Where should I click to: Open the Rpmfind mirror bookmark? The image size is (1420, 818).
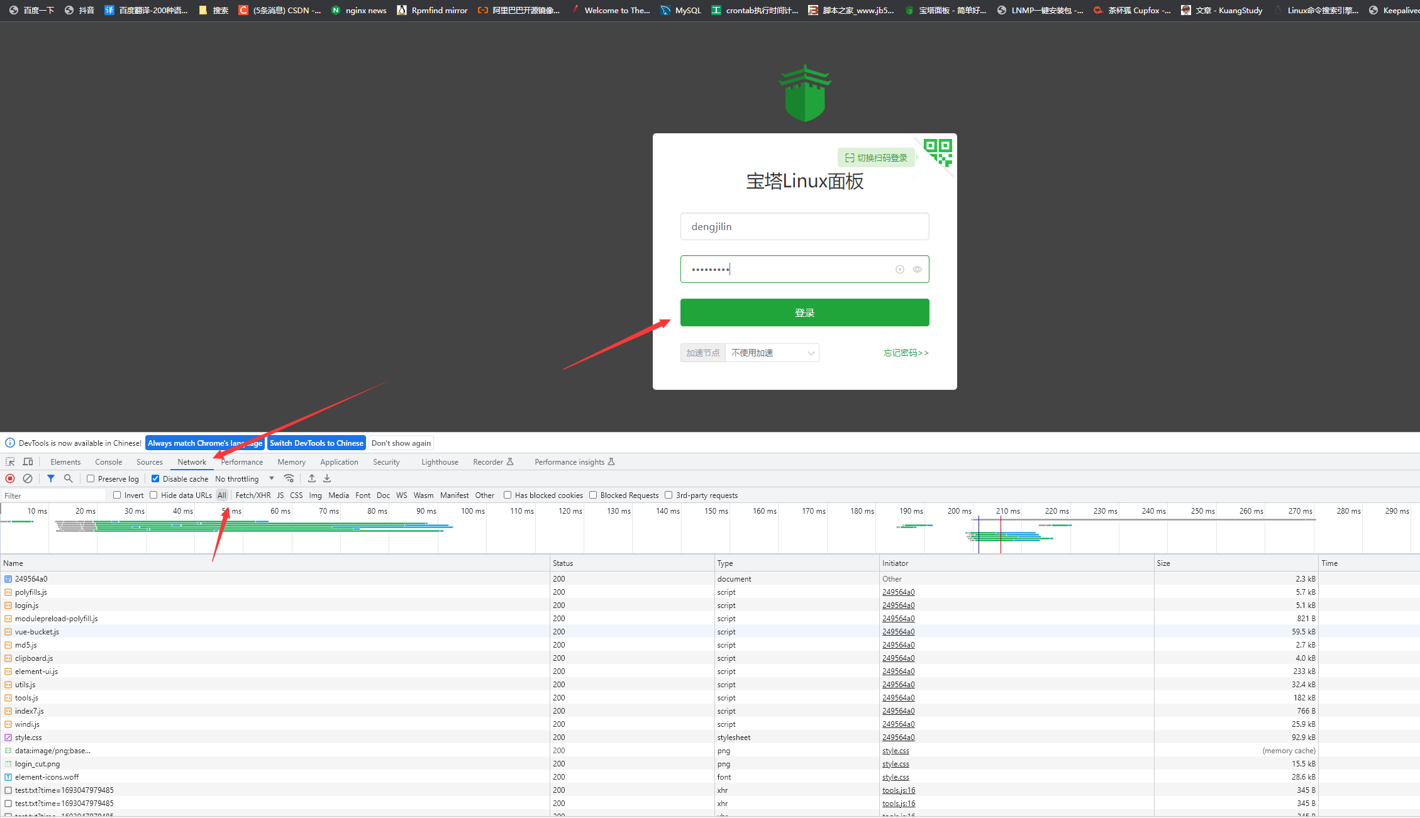433,10
